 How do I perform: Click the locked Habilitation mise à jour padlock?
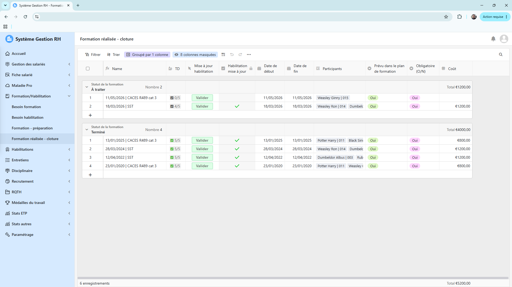[x=251, y=69]
